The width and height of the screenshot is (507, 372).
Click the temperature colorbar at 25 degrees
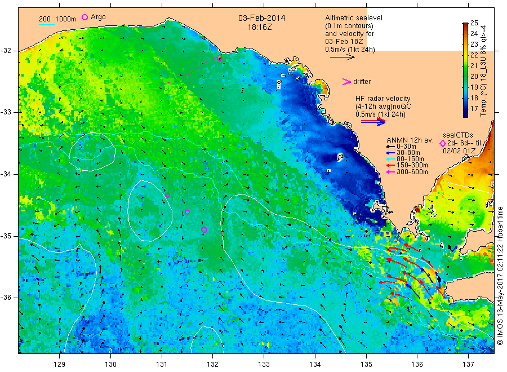coord(465,24)
